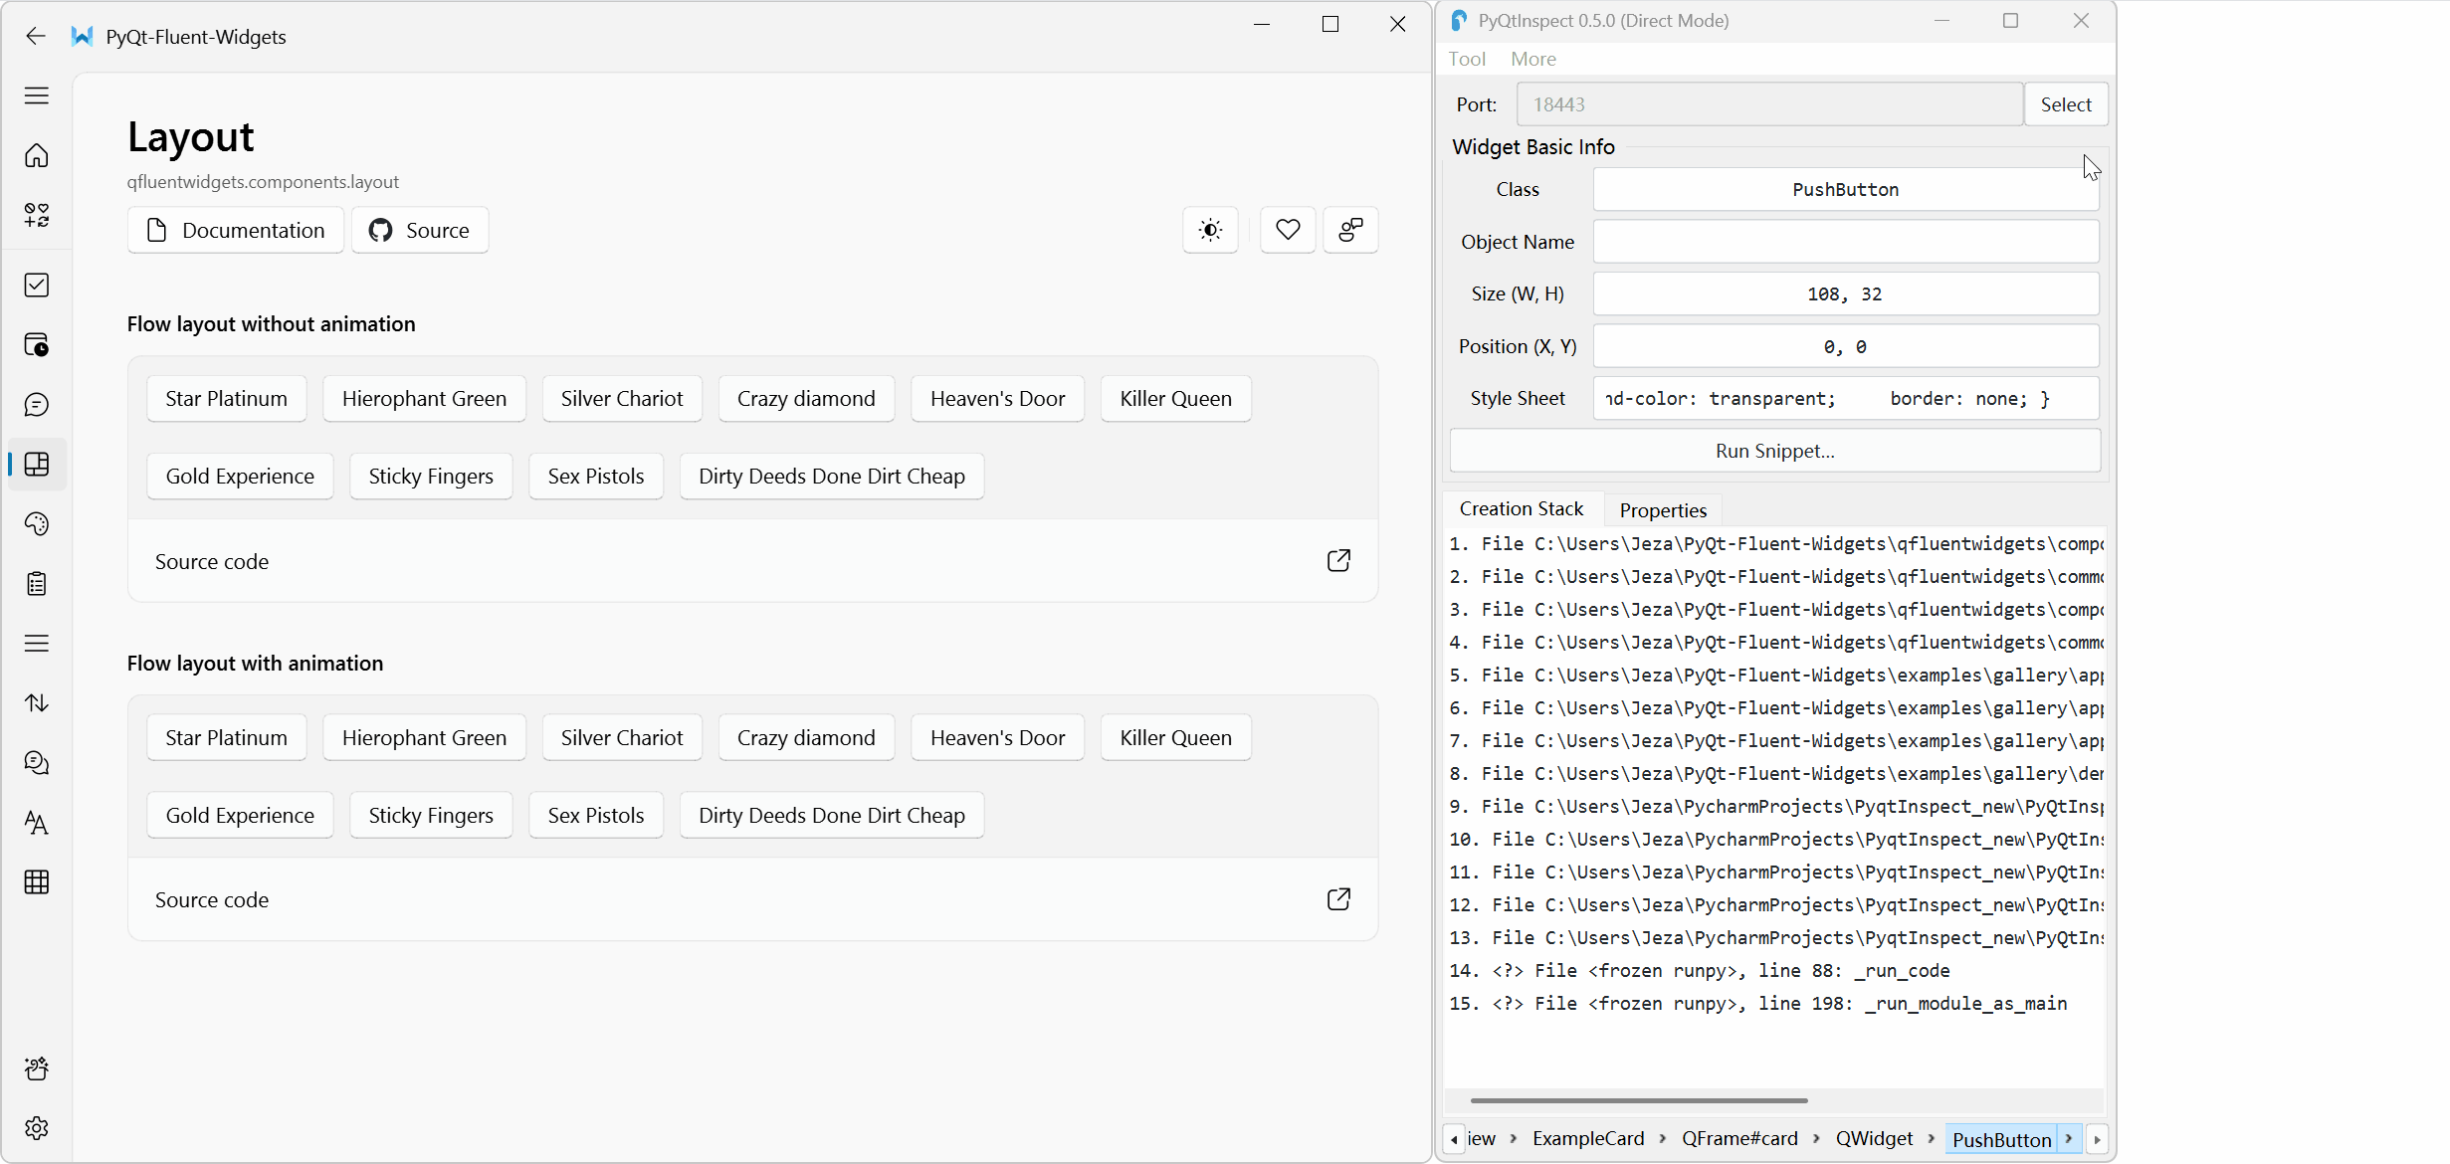The image size is (2450, 1164).
Task: Click the feedback icon button
Action: (x=1350, y=231)
